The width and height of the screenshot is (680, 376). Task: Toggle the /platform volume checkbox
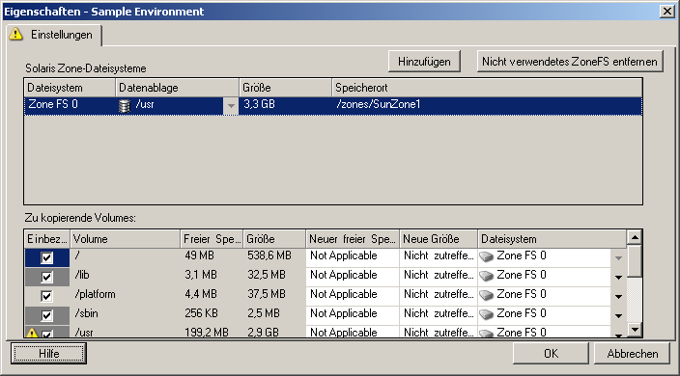46,296
